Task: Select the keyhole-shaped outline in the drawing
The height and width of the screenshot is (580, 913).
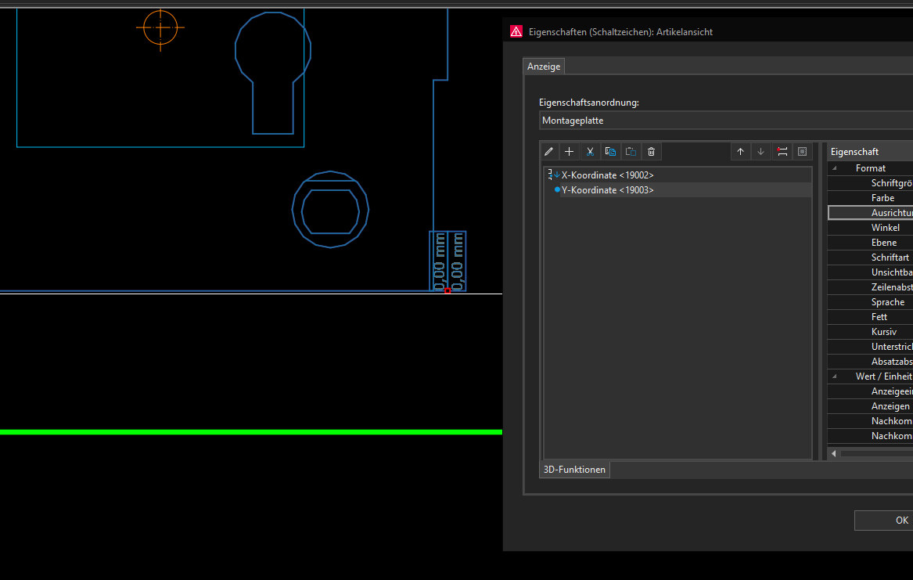Action: [x=272, y=73]
